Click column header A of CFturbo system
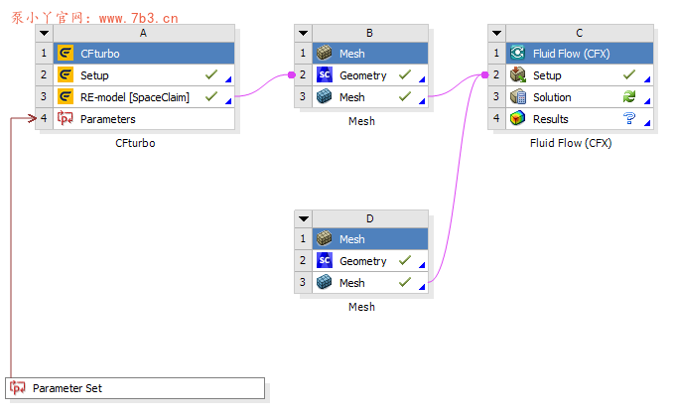The image size is (676, 418). (x=144, y=33)
